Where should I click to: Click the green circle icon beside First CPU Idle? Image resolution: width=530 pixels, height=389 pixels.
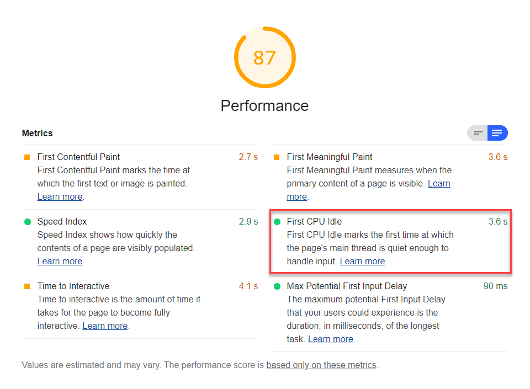(x=276, y=221)
